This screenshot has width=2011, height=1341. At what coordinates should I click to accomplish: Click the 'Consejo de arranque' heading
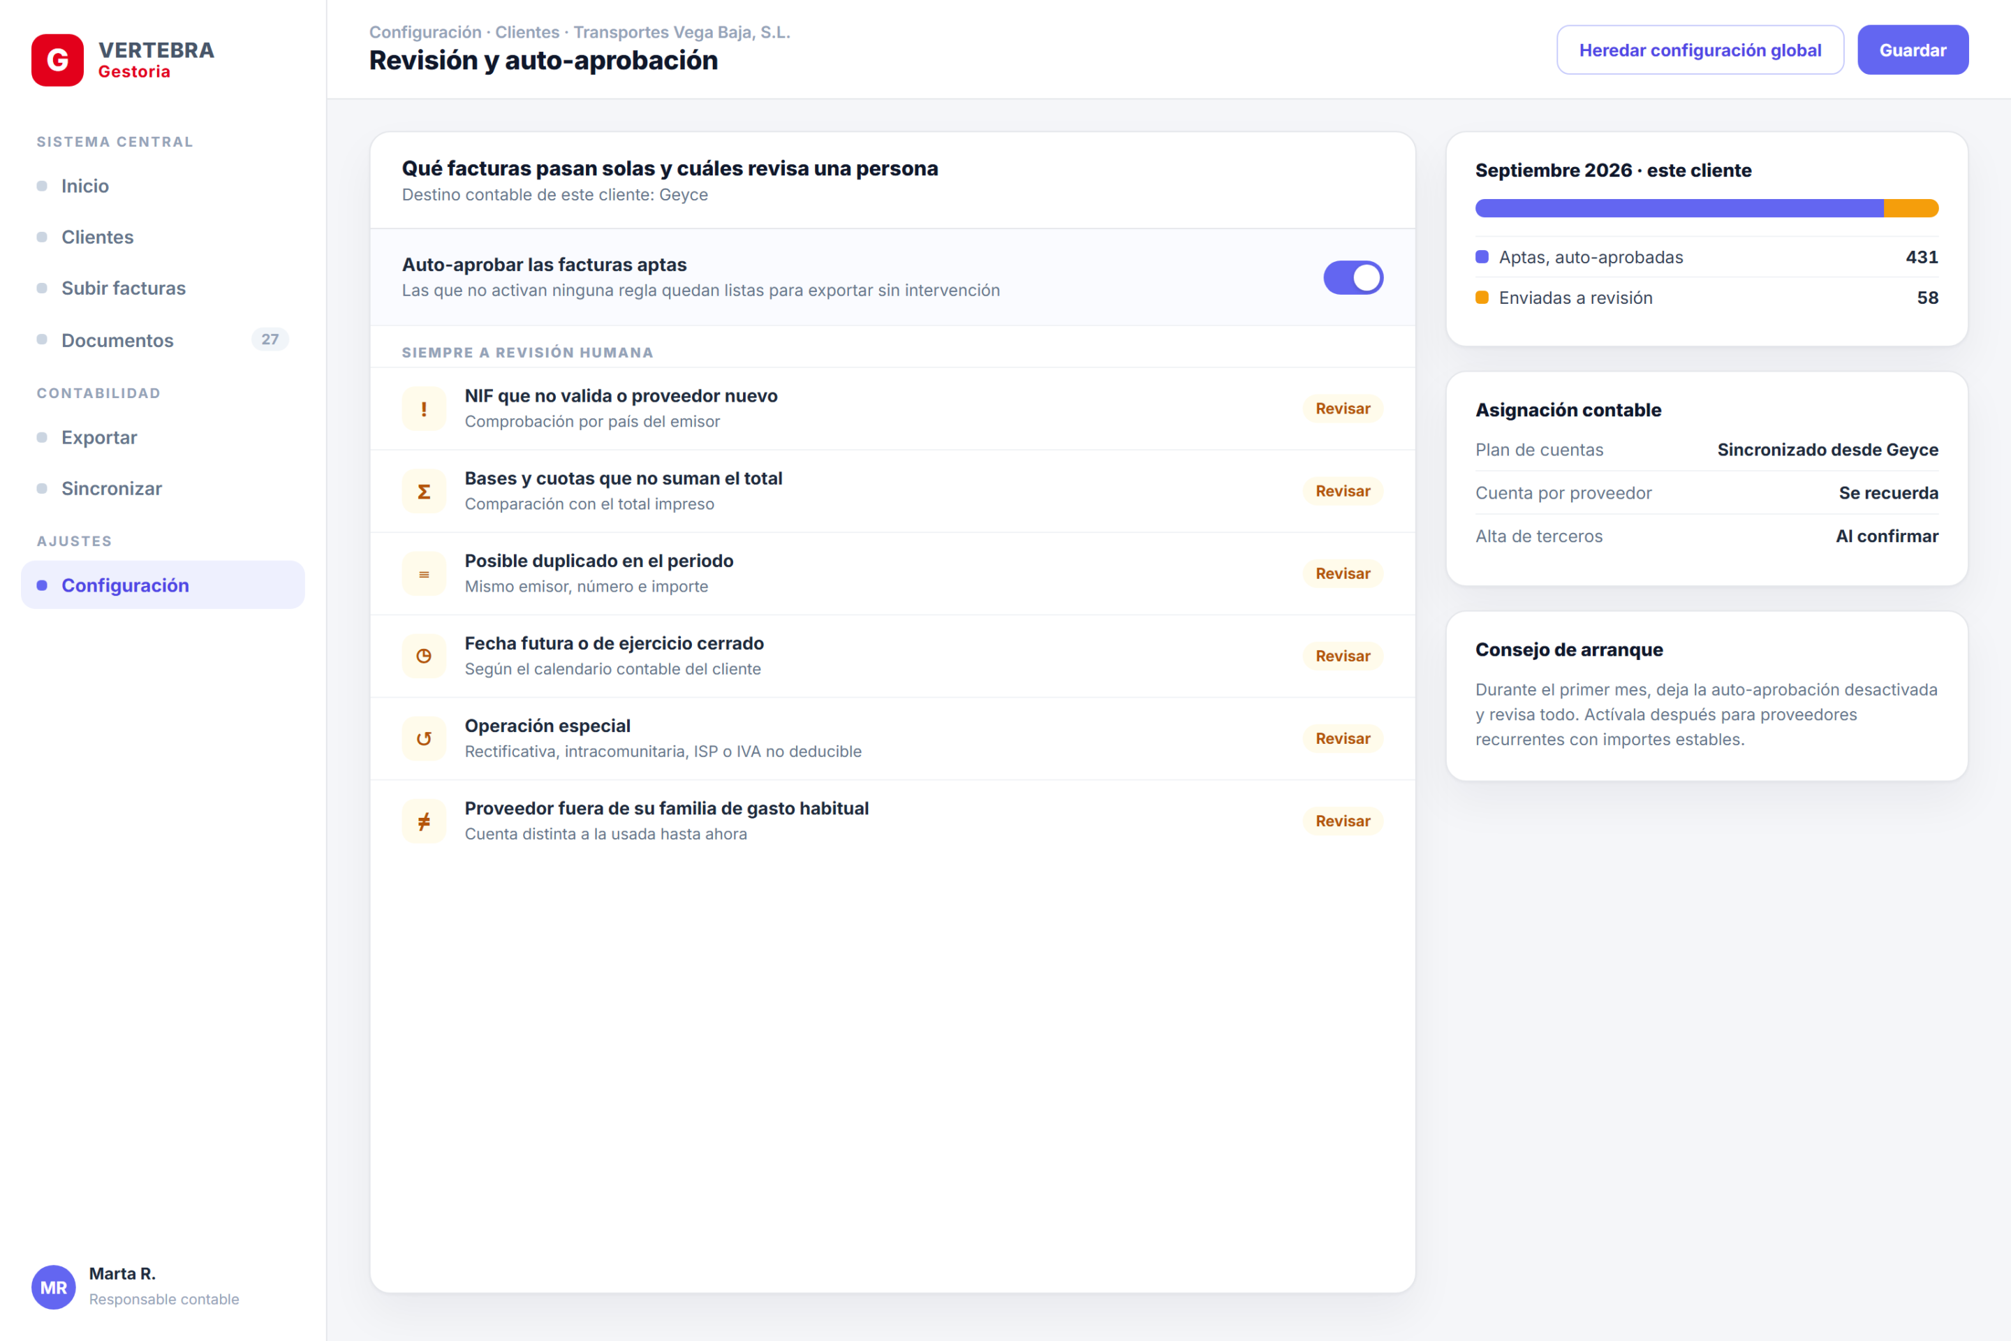coord(1569,650)
